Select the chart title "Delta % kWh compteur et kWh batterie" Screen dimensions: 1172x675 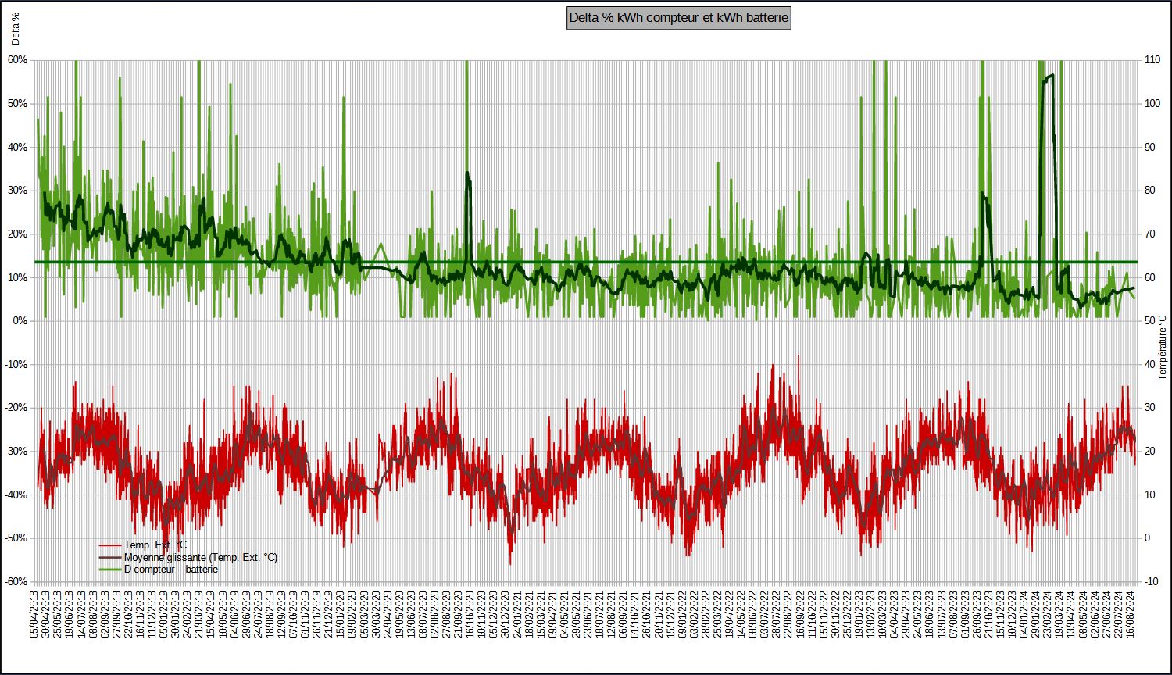pyautogui.click(x=679, y=18)
